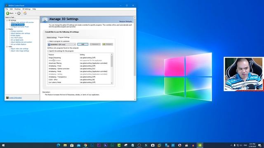264x148 pixels.
Task: Click the green Back arrow icon
Action: pyautogui.click(x=7, y=13)
